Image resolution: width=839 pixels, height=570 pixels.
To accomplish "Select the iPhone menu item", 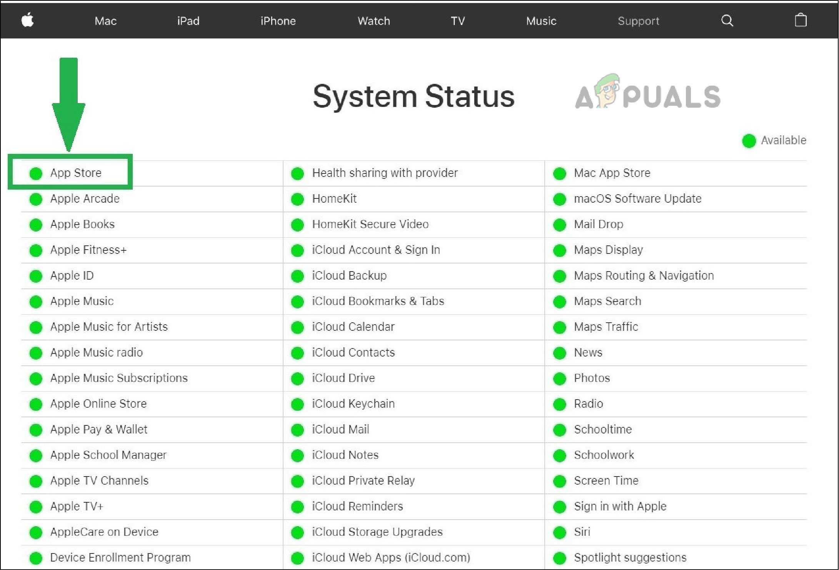I will pyautogui.click(x=278, y=21).
